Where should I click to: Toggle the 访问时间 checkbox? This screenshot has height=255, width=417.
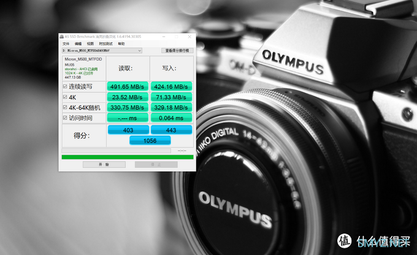(65, 118)
